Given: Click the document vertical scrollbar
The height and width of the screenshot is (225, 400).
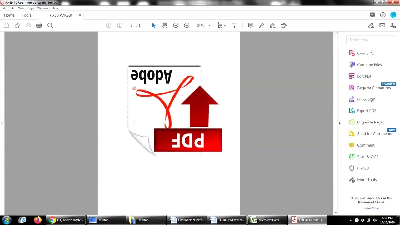Looking at the screenshot, I should (x=336, y=123).
